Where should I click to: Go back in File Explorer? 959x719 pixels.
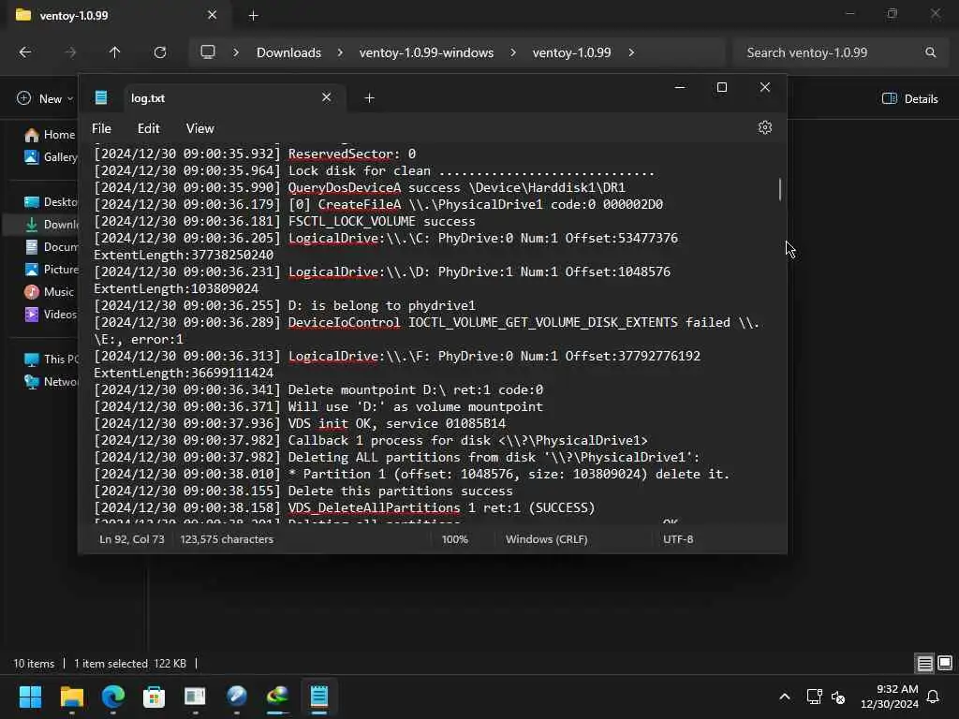pyautogui.click(x=25, y=52)
